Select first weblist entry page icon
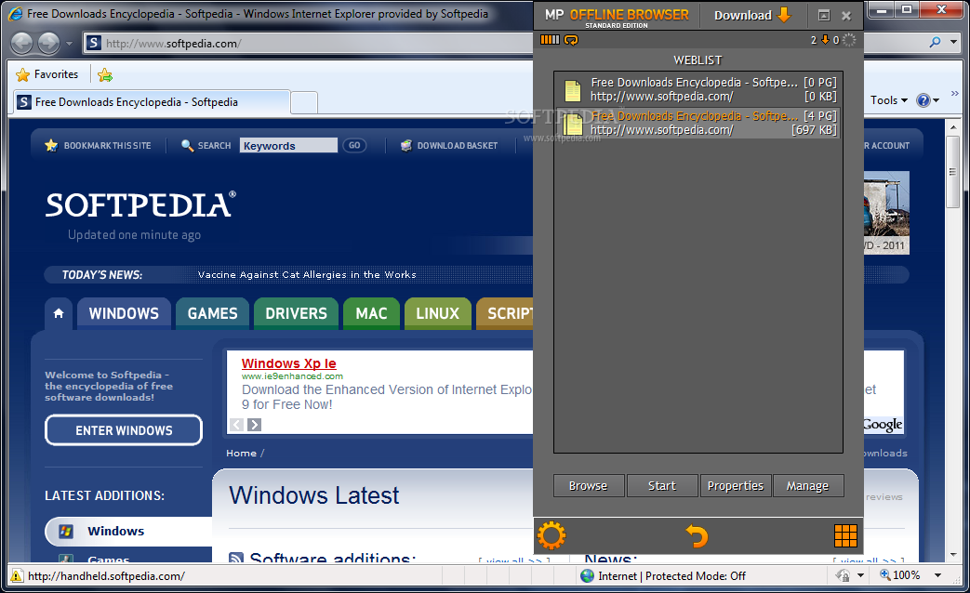 pyautogui.click(x=573, y=91)
